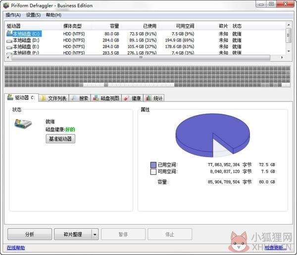Click the large Windows drive icon in 状态 panel

(23, 124)
